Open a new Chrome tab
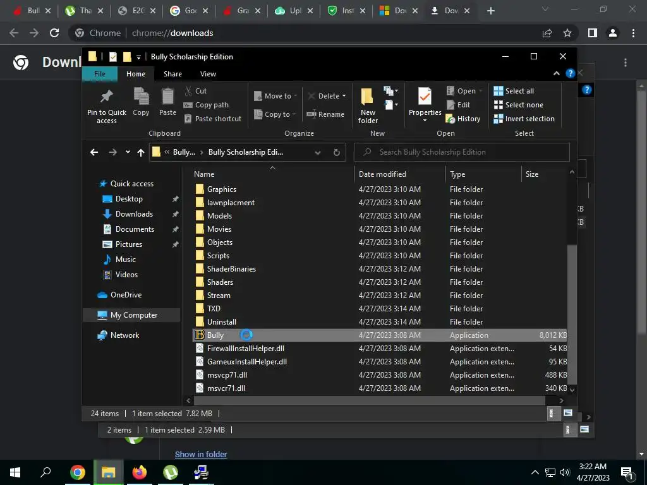The width and height of the screenshot is (647, 485). click(x=490, y=11)
